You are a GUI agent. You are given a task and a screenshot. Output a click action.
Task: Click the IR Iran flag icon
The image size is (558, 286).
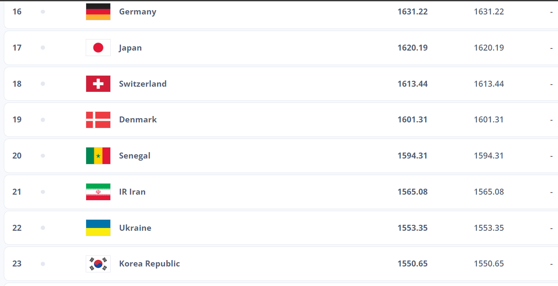coord(98,192)
